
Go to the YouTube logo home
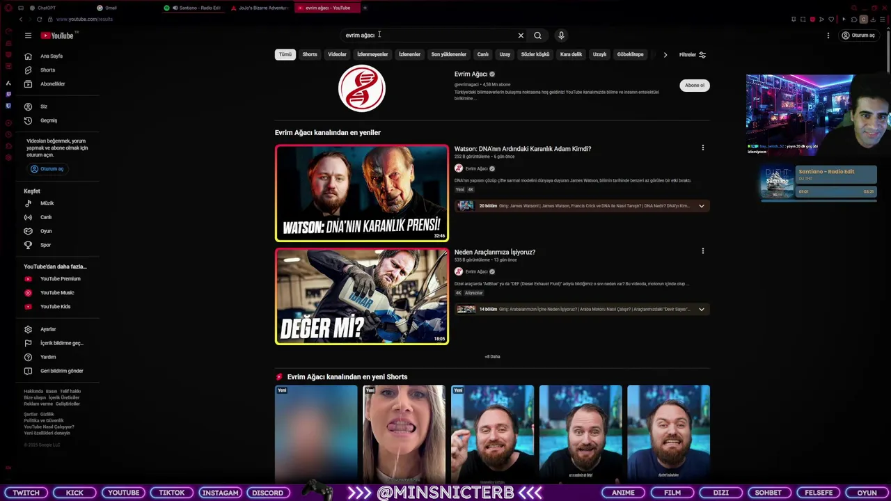coord(58,35)
